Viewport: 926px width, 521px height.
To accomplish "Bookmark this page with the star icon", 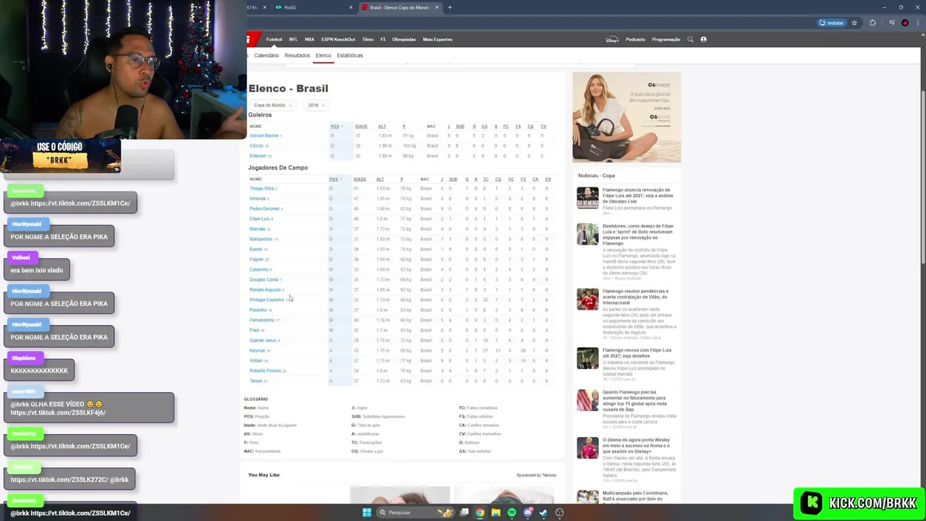I will coord(854,22).
